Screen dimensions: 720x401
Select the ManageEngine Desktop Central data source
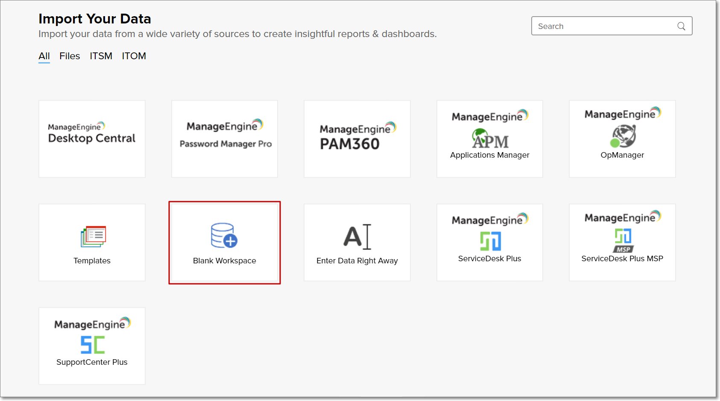pyautogui.click(x=92, y=138)
